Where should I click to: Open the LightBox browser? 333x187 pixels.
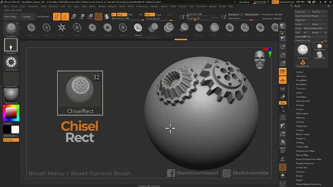click(x=27, y=17)
